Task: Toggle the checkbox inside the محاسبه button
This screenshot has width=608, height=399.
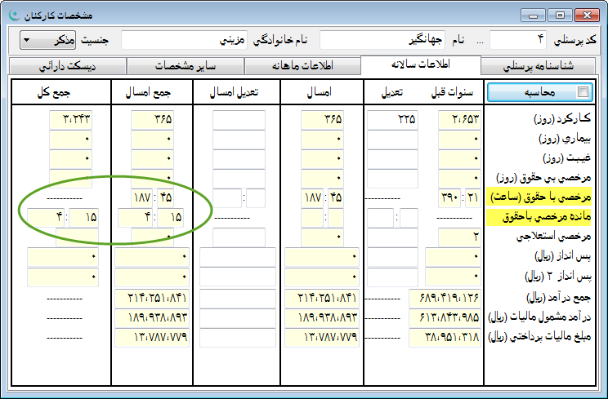Action: (x=582, y=92)
